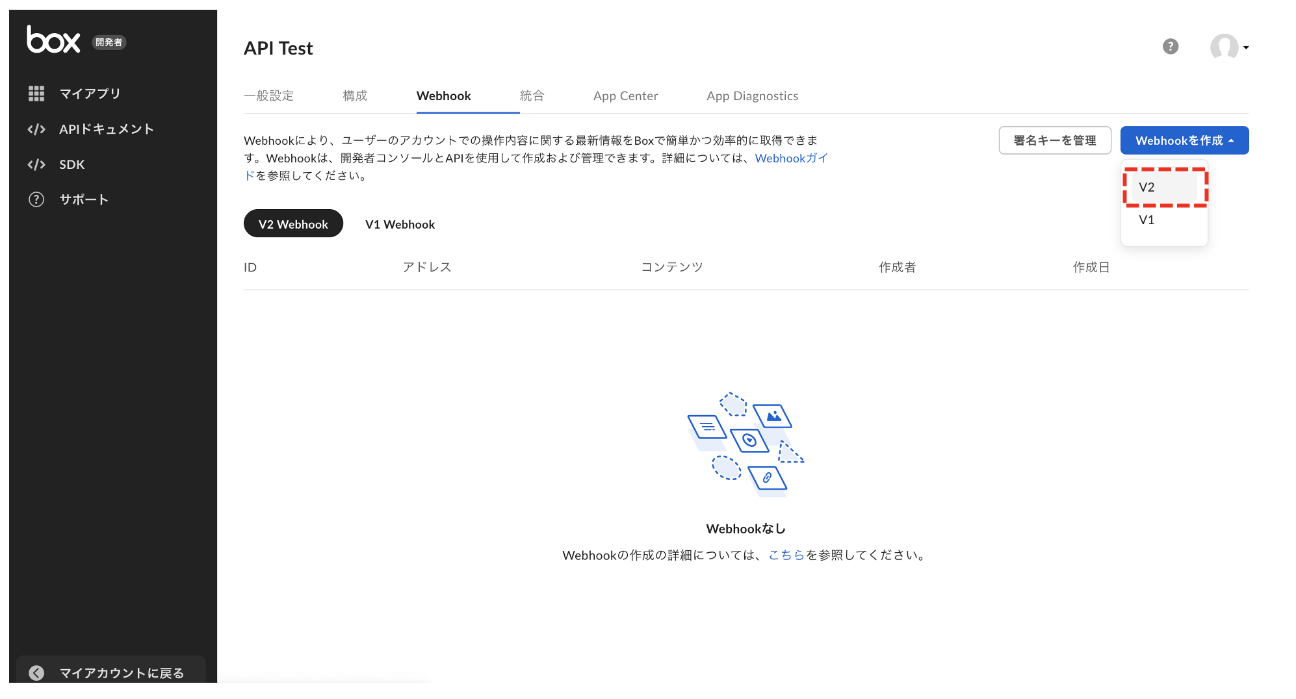
Task: Select the 一般設定 tab
Action: [269, 95]
